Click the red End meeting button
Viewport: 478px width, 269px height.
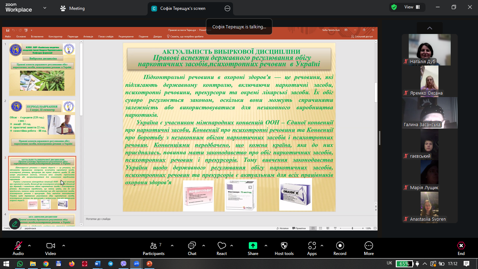tap(461, 248)
